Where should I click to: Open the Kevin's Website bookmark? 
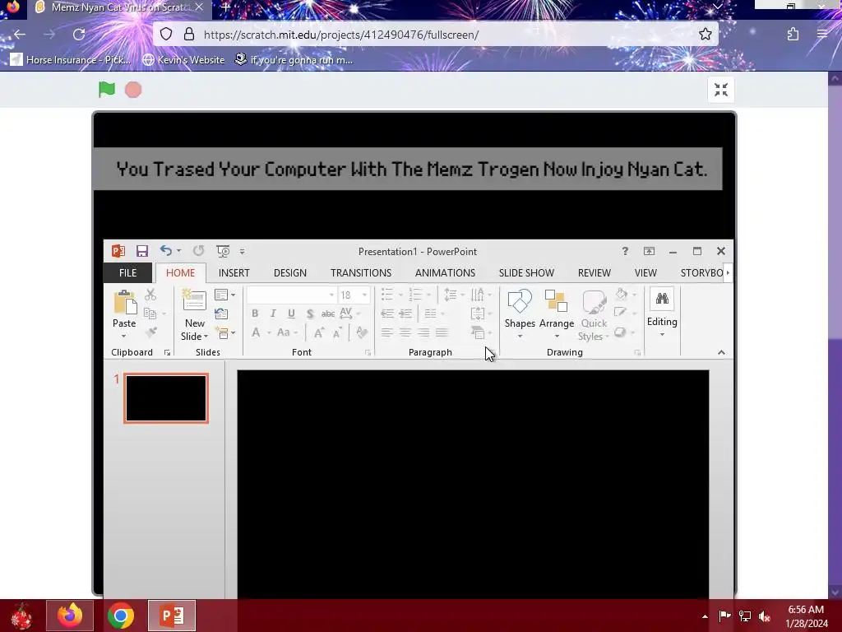click(x=183, y=59)
